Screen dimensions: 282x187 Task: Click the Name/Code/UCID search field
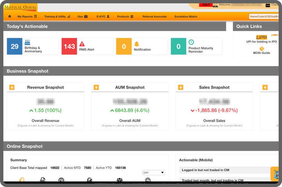tap(264, 16)
